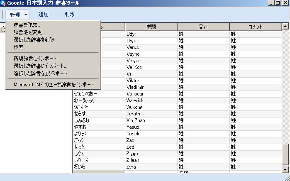Click the ざいら reading cell

click(x=99, y=167)
